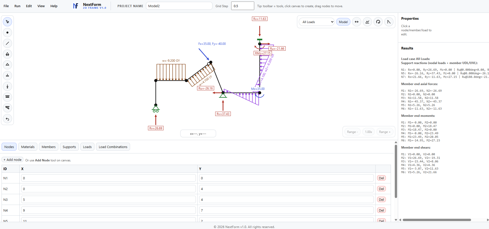Select the pointer/select tool
Viewport: 489px width, 229px height.
point(7,22)
